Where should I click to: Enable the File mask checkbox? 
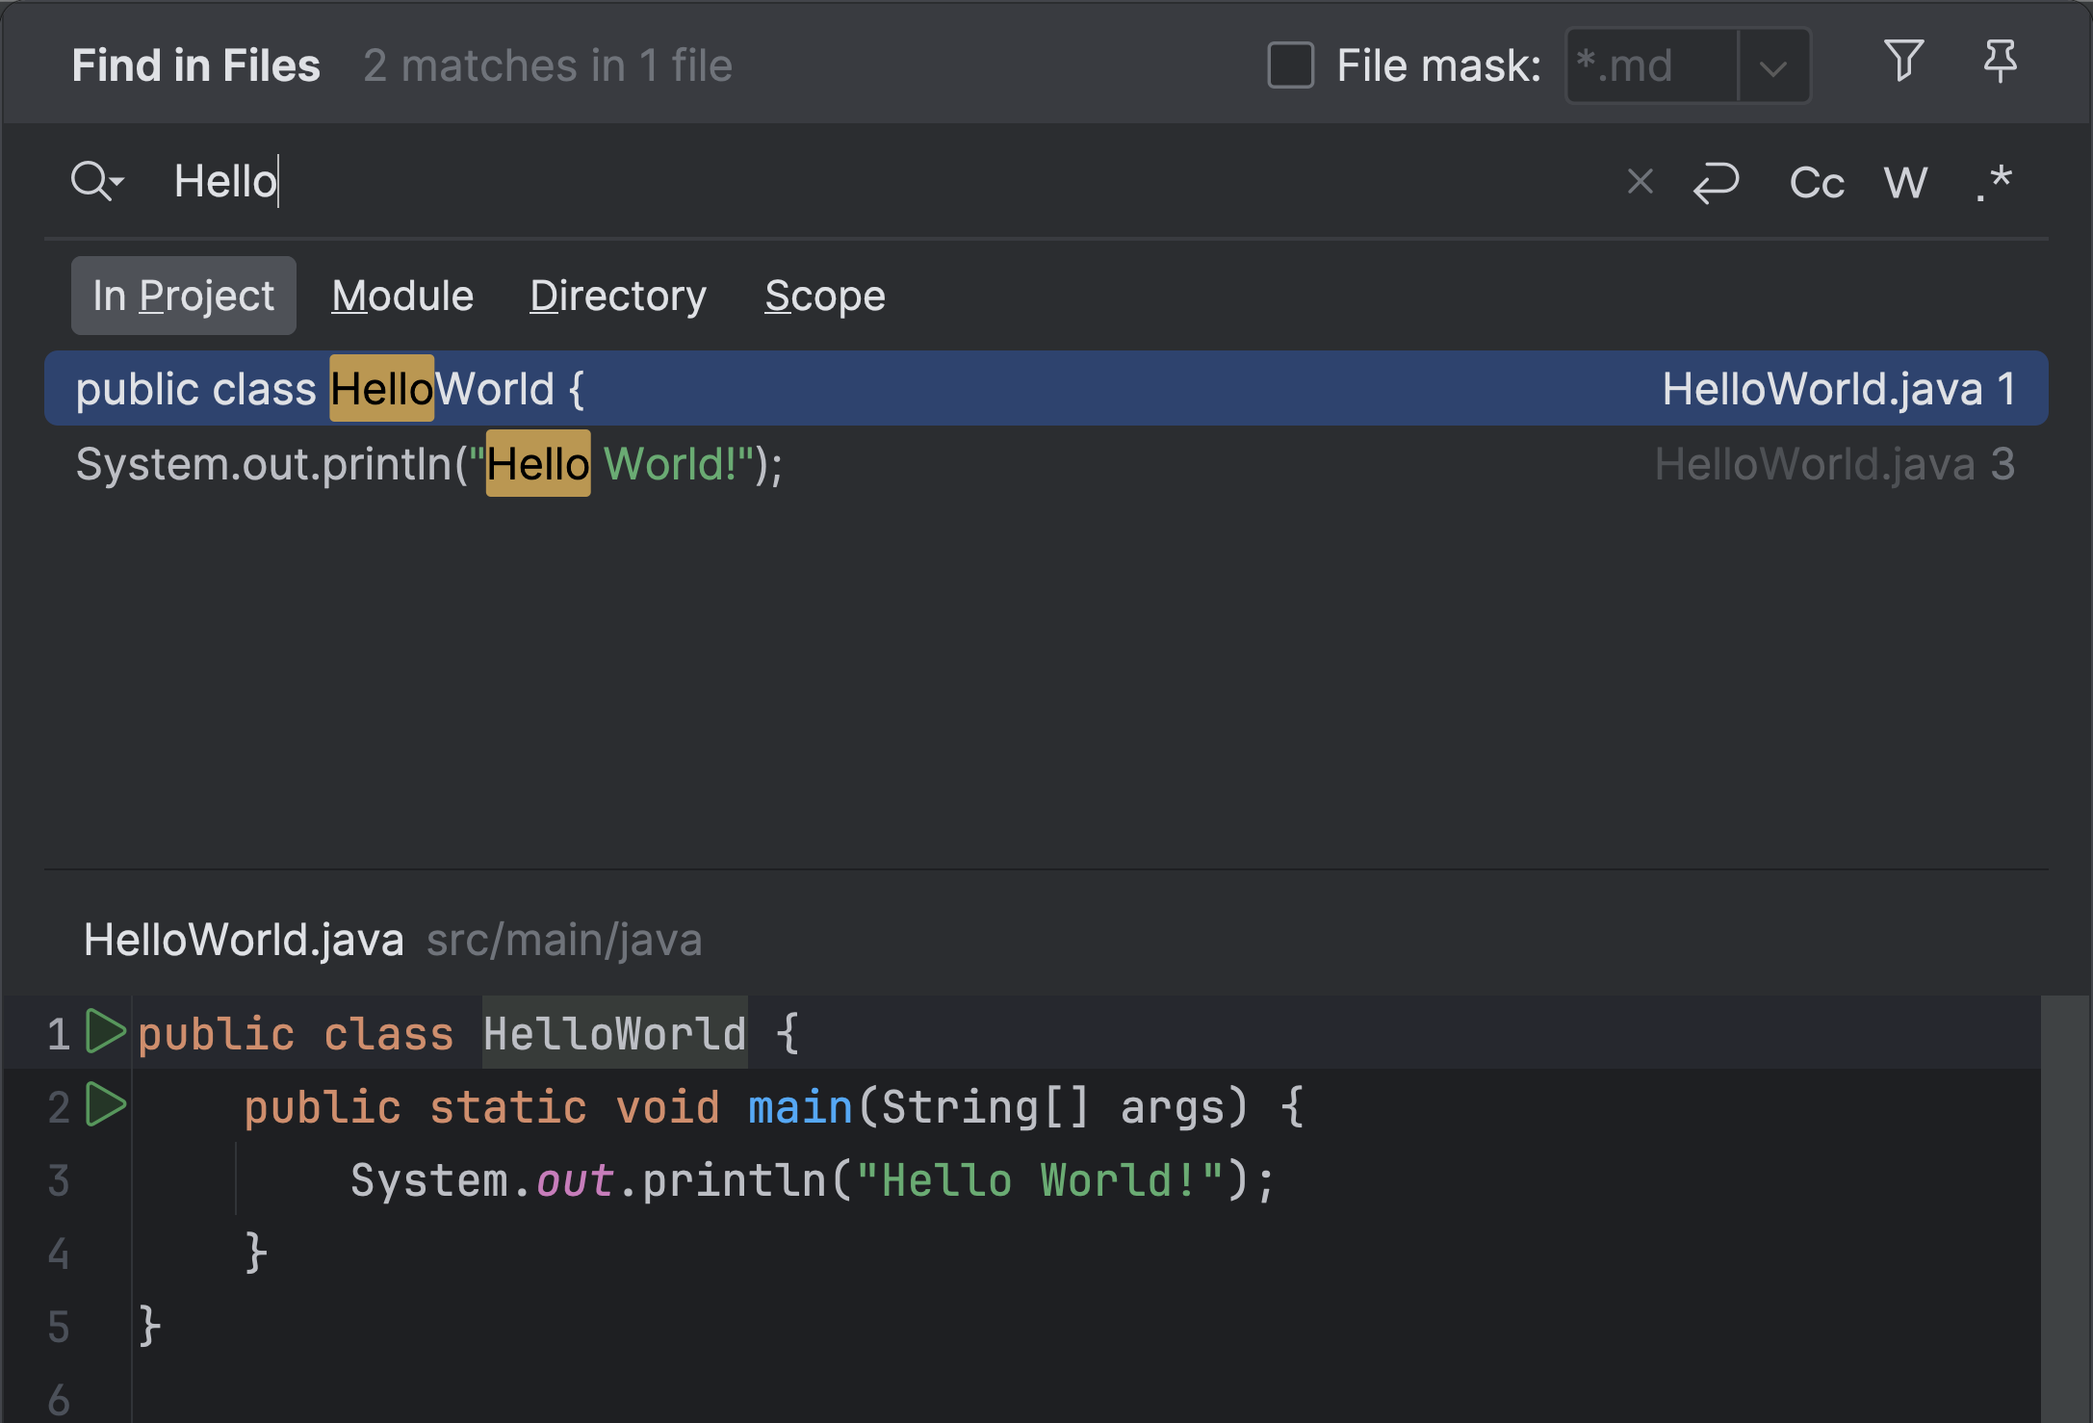pos(1290,65)
